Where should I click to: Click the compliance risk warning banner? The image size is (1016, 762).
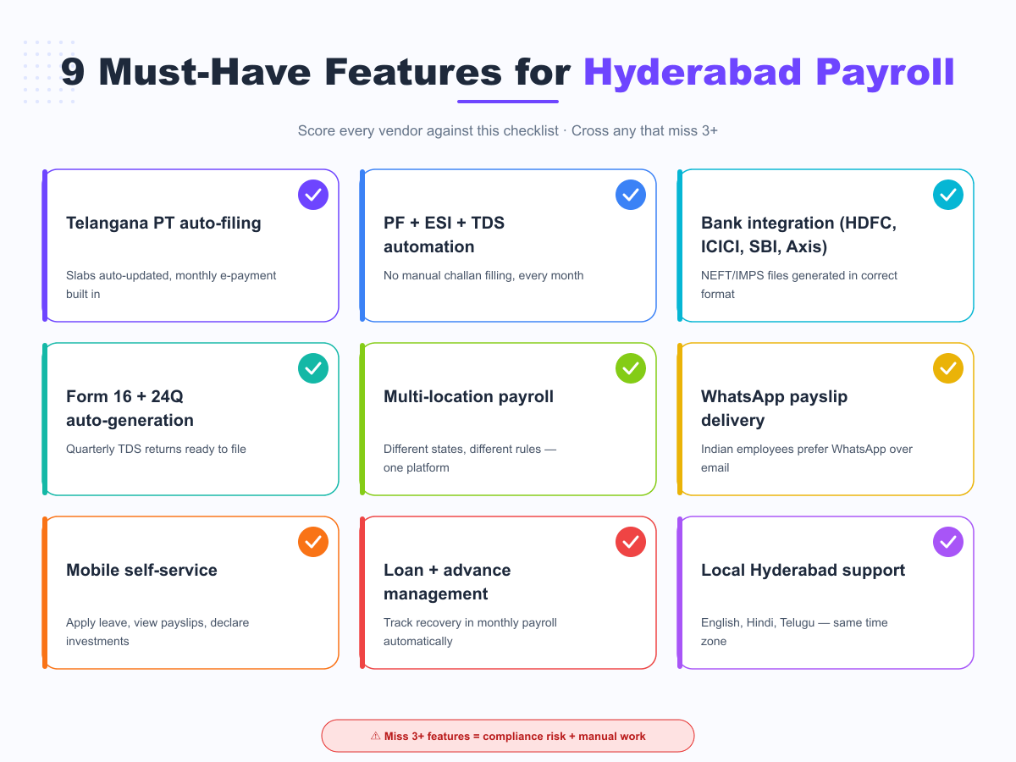[508, 736]
